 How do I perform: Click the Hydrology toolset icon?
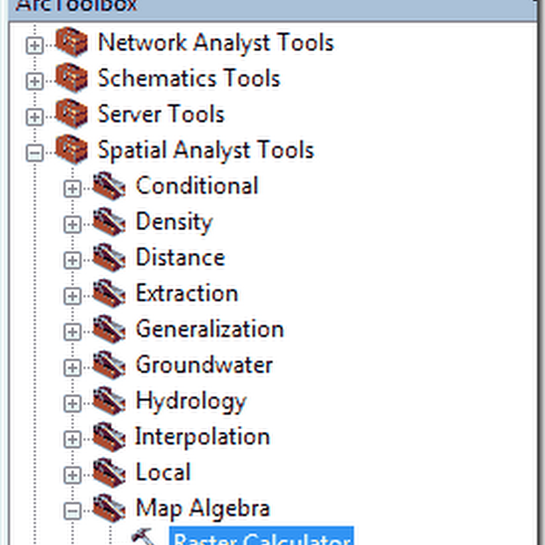point(109,401)
